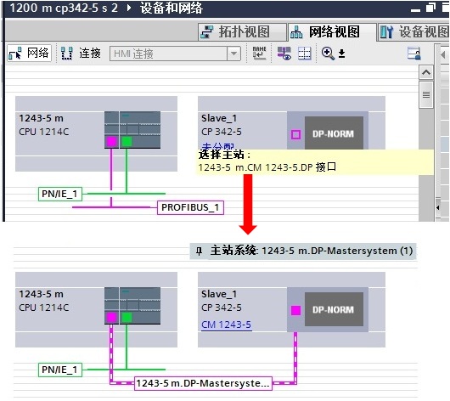Select the lower 1243-5 m PLC device image

132,306
